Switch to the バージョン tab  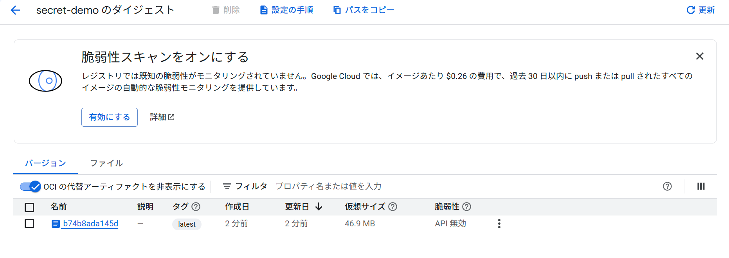click(x=45, y=163)
